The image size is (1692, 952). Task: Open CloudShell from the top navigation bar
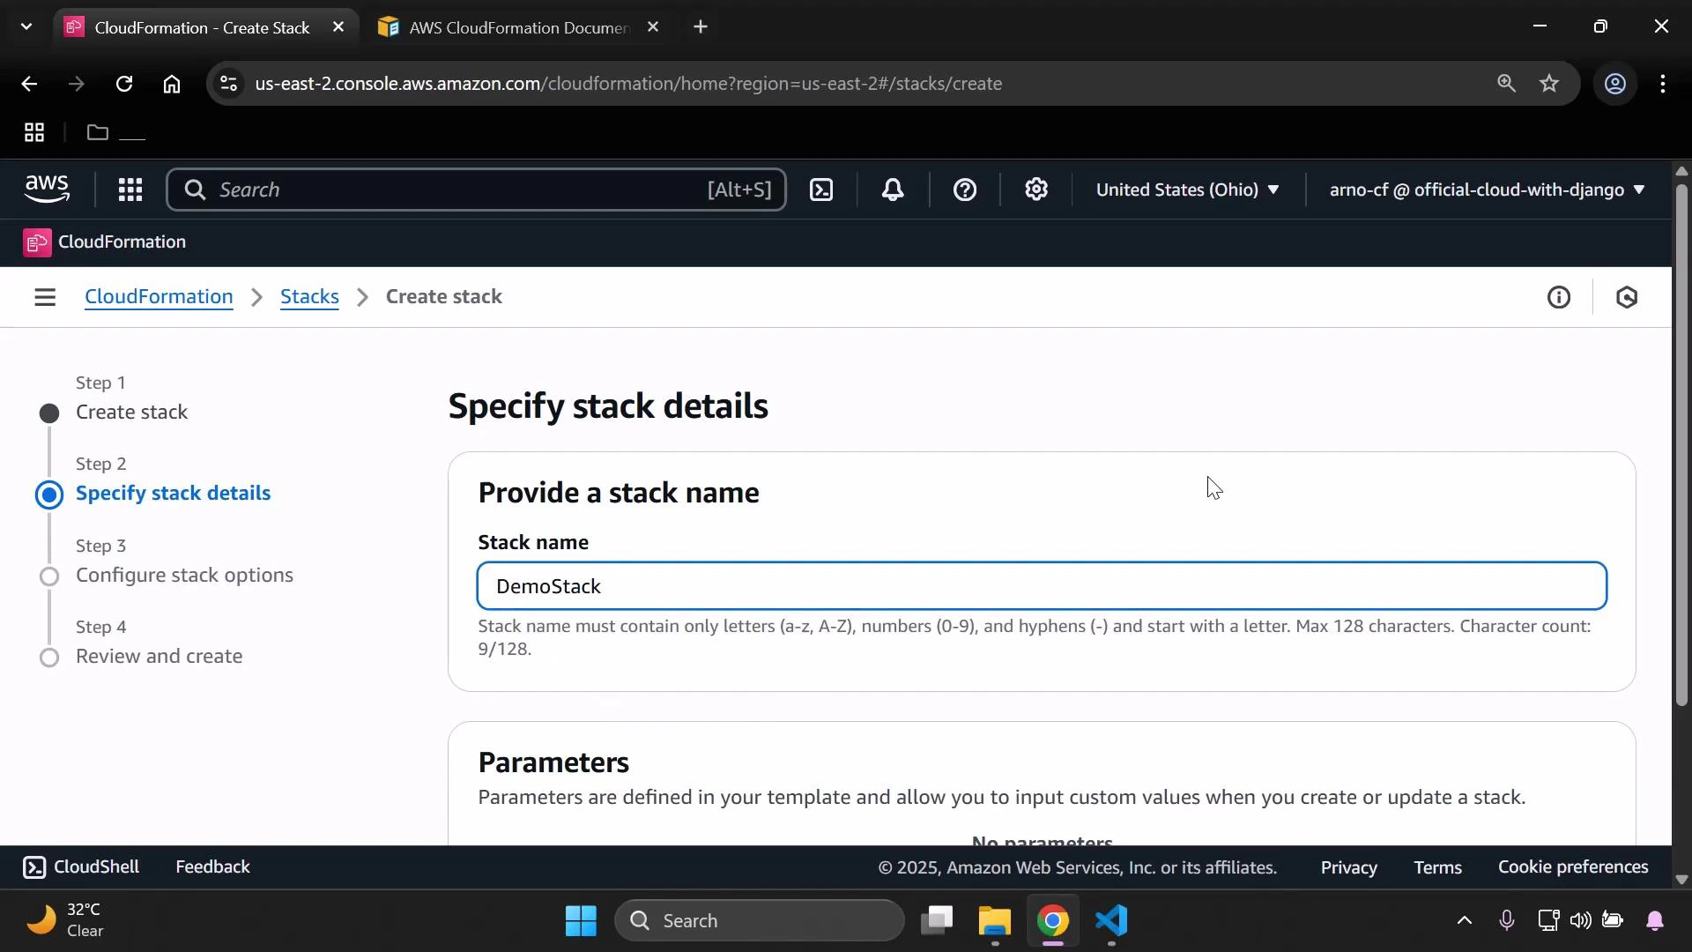821,190
